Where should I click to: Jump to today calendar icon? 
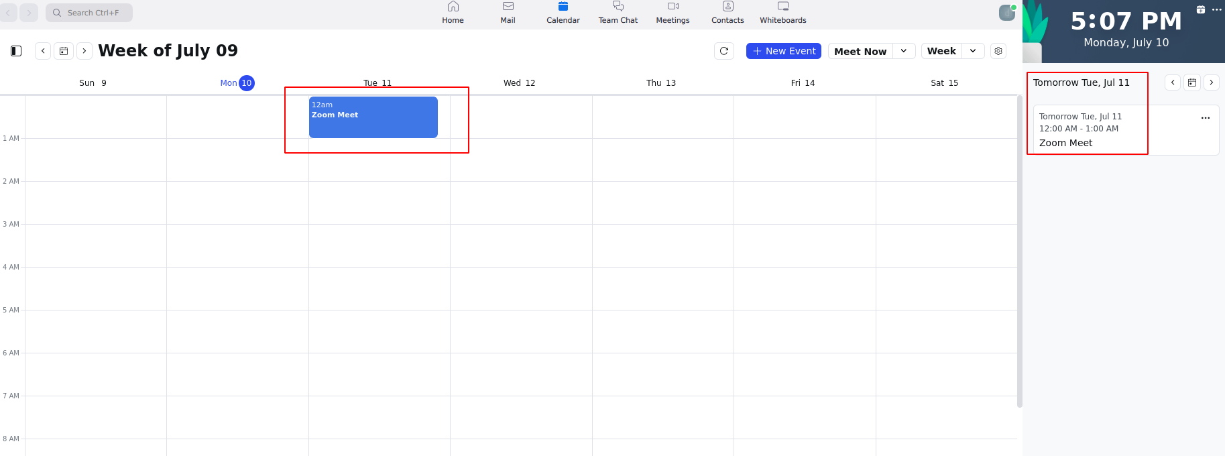64,51
